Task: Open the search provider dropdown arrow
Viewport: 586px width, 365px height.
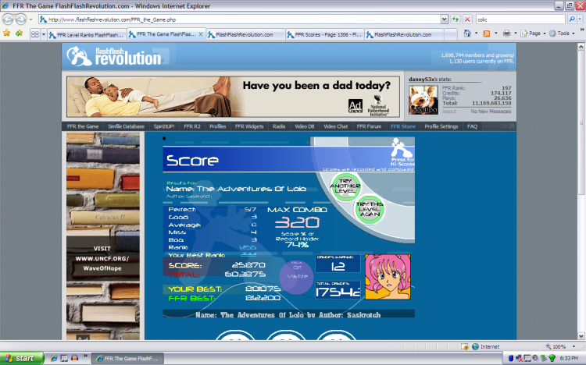Action: pyautogui.click(x=580, y=19)
